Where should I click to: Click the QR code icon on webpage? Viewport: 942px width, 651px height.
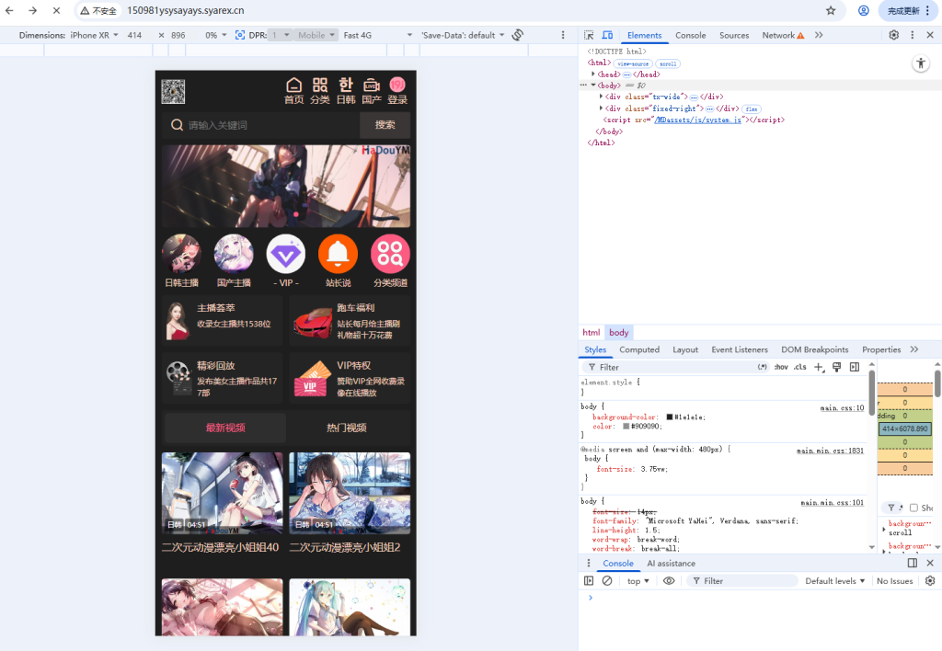coord(173,91)
